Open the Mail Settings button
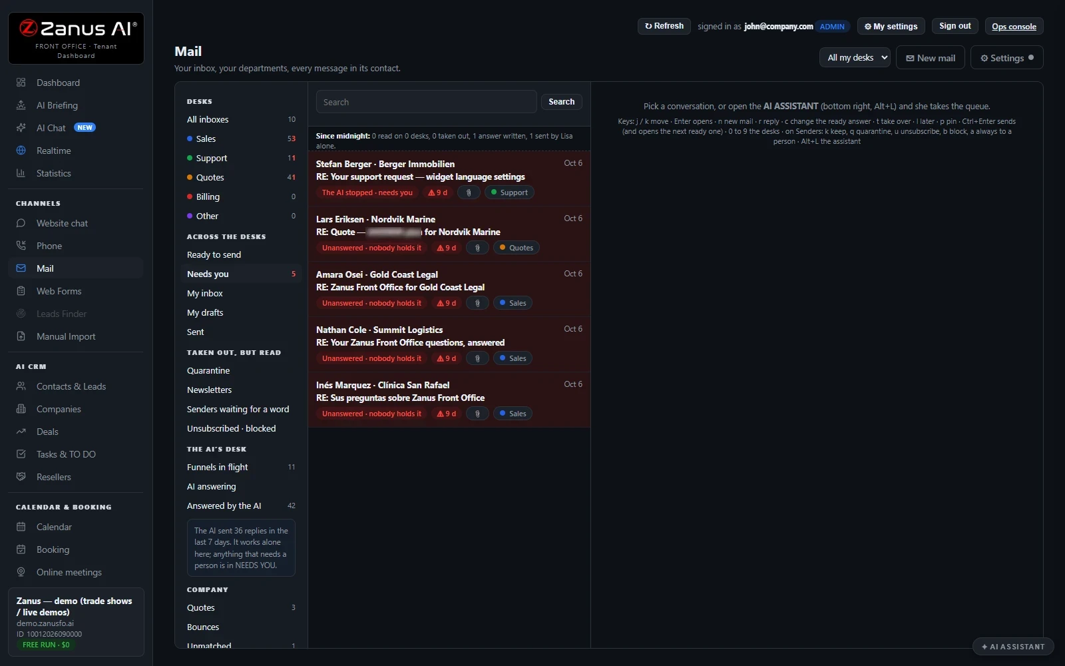 coord(1006,58)
